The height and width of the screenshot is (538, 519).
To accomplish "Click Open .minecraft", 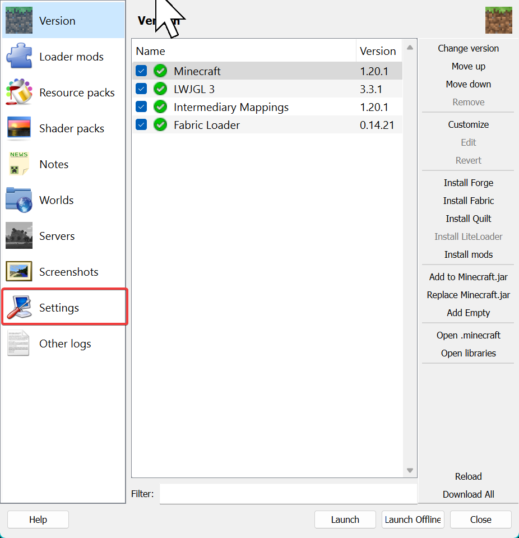I will coord(468,335).
